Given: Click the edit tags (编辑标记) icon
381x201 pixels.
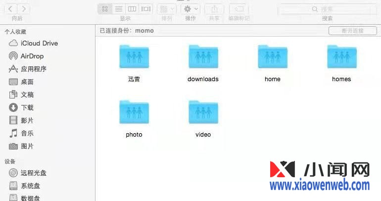Looking at the screenshot, I should (238, 9).
